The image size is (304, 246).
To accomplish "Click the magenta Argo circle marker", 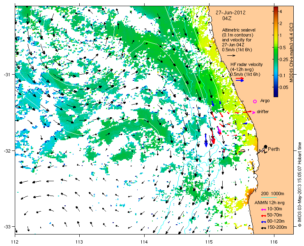I will [255, 101].
